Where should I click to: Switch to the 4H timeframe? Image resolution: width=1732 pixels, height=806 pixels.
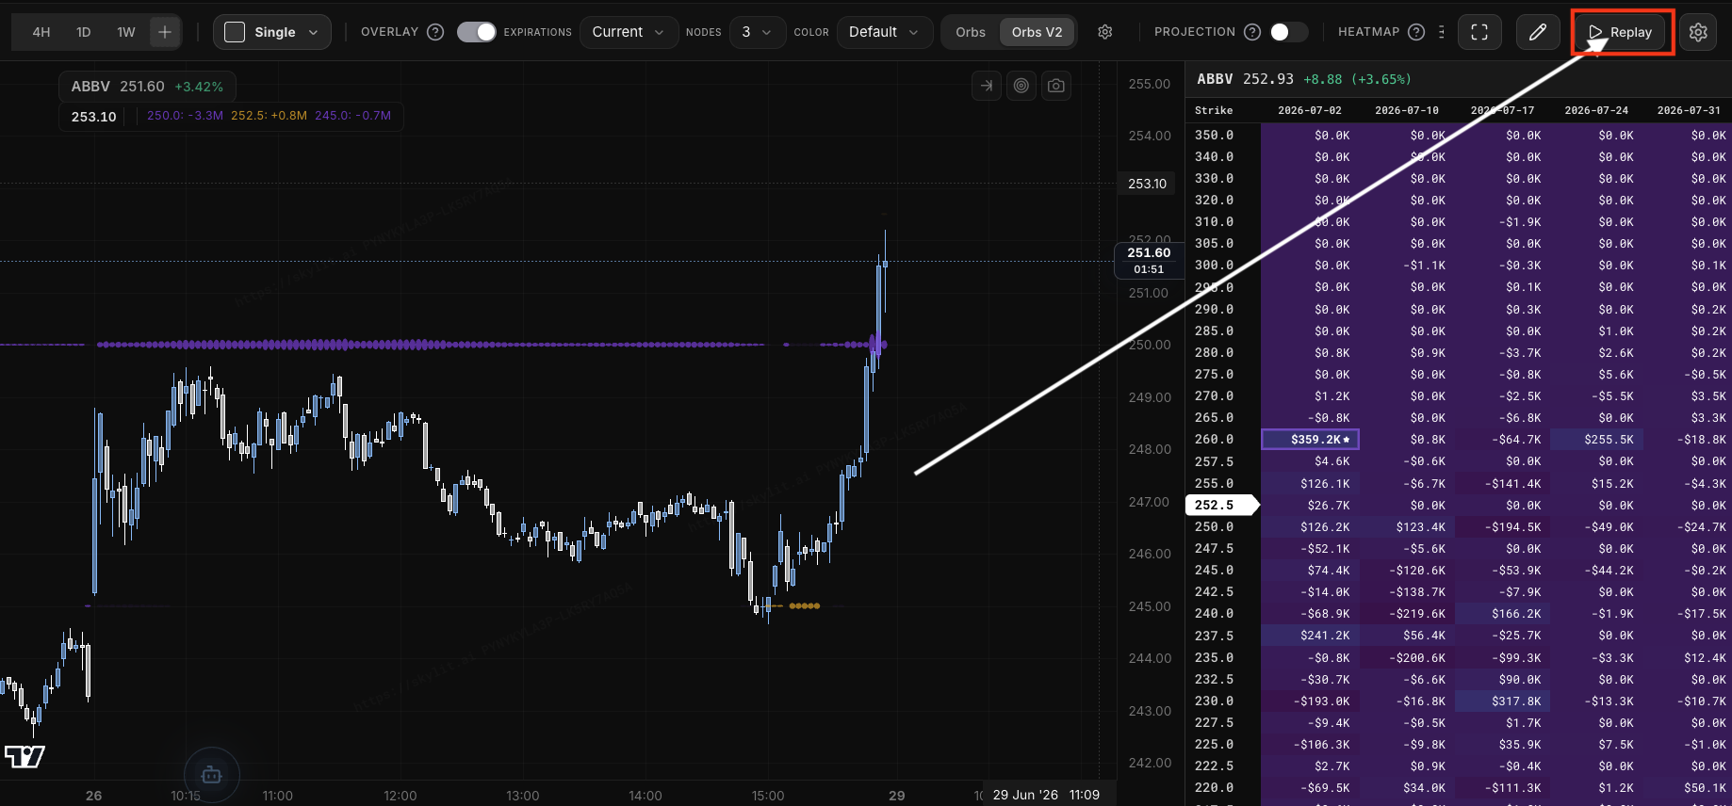click(x=41, y=32)
